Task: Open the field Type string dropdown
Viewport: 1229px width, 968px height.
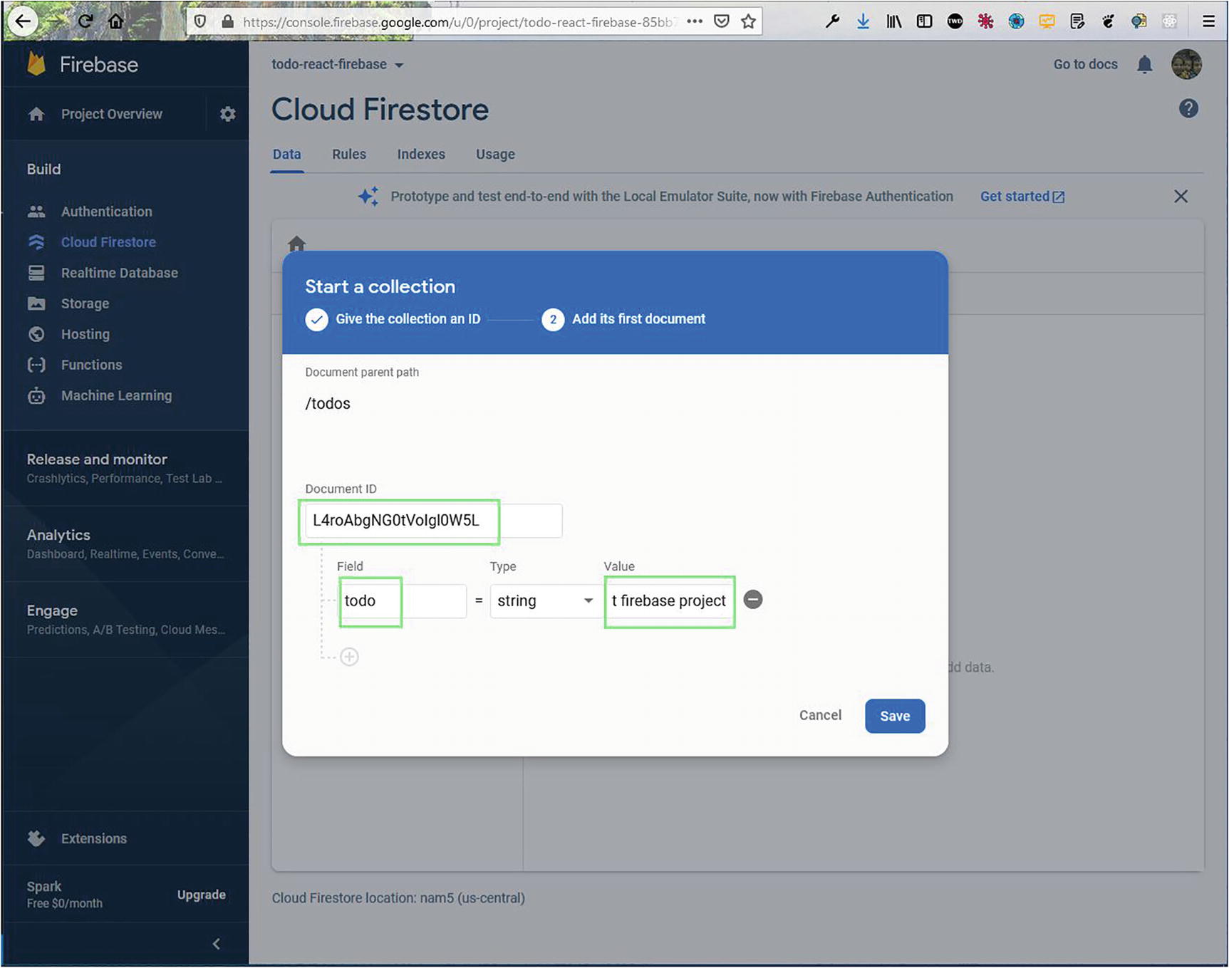Action: (544, 601)
